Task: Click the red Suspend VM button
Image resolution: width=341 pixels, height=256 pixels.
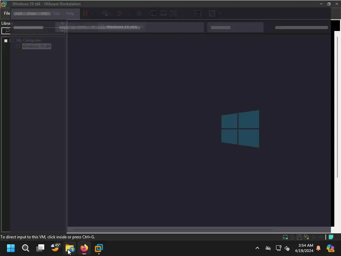Action: (x=85, y=13)
